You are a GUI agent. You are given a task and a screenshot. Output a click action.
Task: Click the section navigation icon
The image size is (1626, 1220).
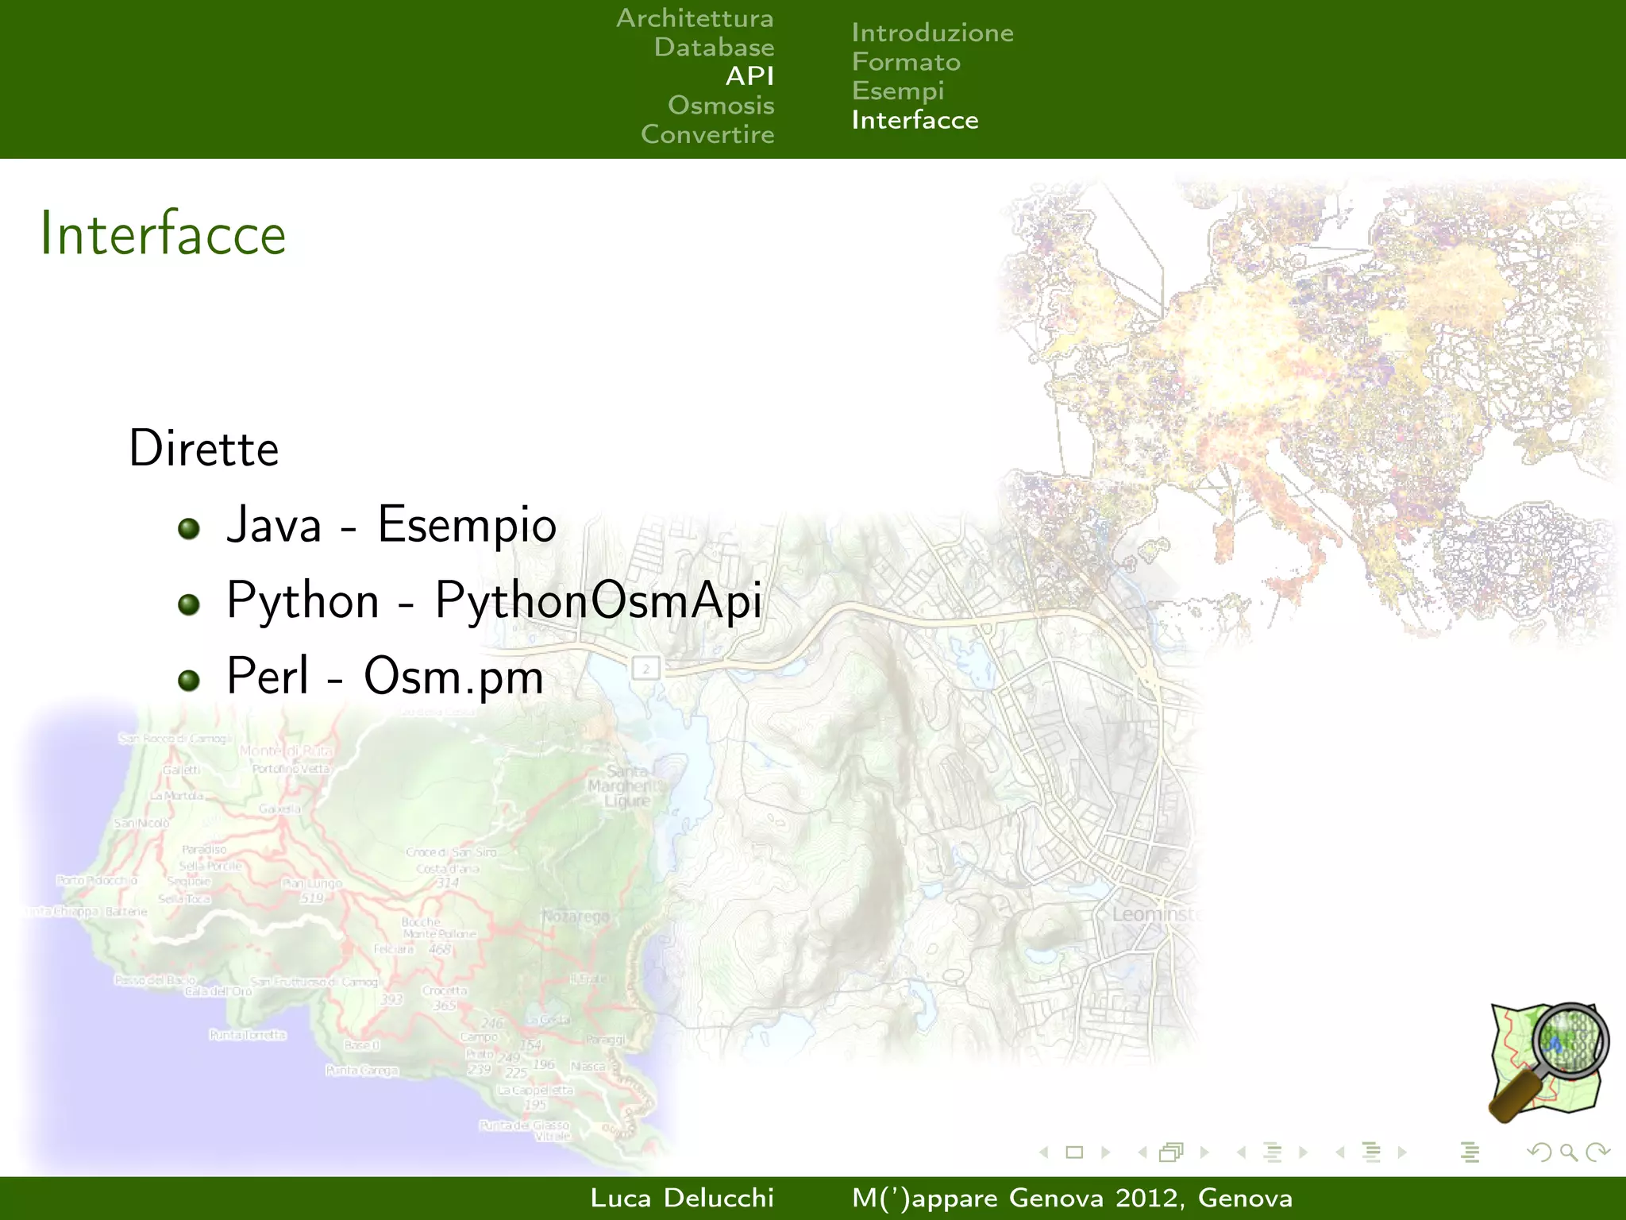(x=1371, y=1152)
